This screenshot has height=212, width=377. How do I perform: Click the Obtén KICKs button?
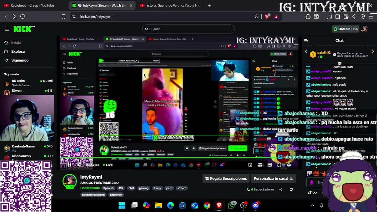(345, 29)
